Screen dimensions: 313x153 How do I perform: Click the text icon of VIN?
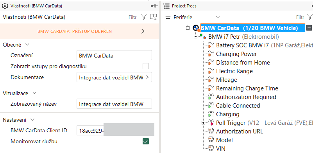click(x=211, y=148)
